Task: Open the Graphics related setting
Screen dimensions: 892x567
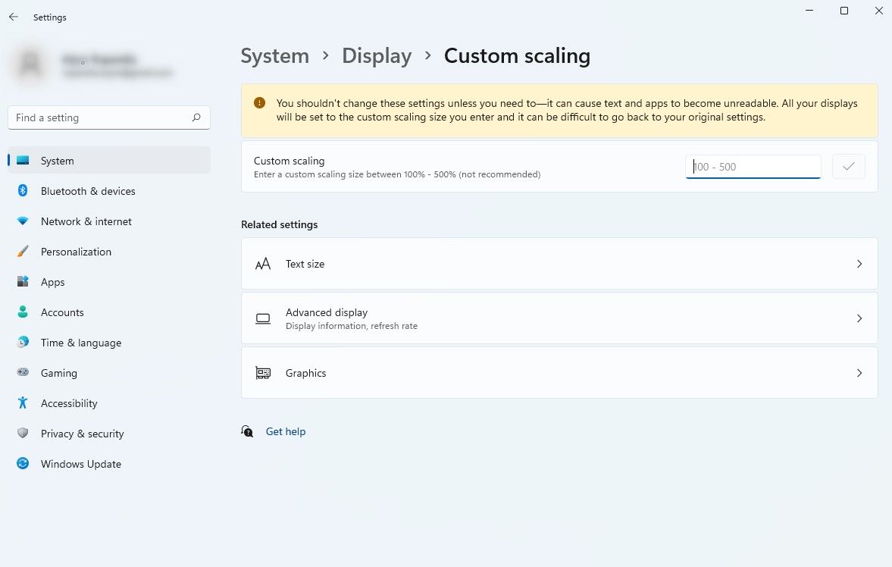Action: click(559, 373)
